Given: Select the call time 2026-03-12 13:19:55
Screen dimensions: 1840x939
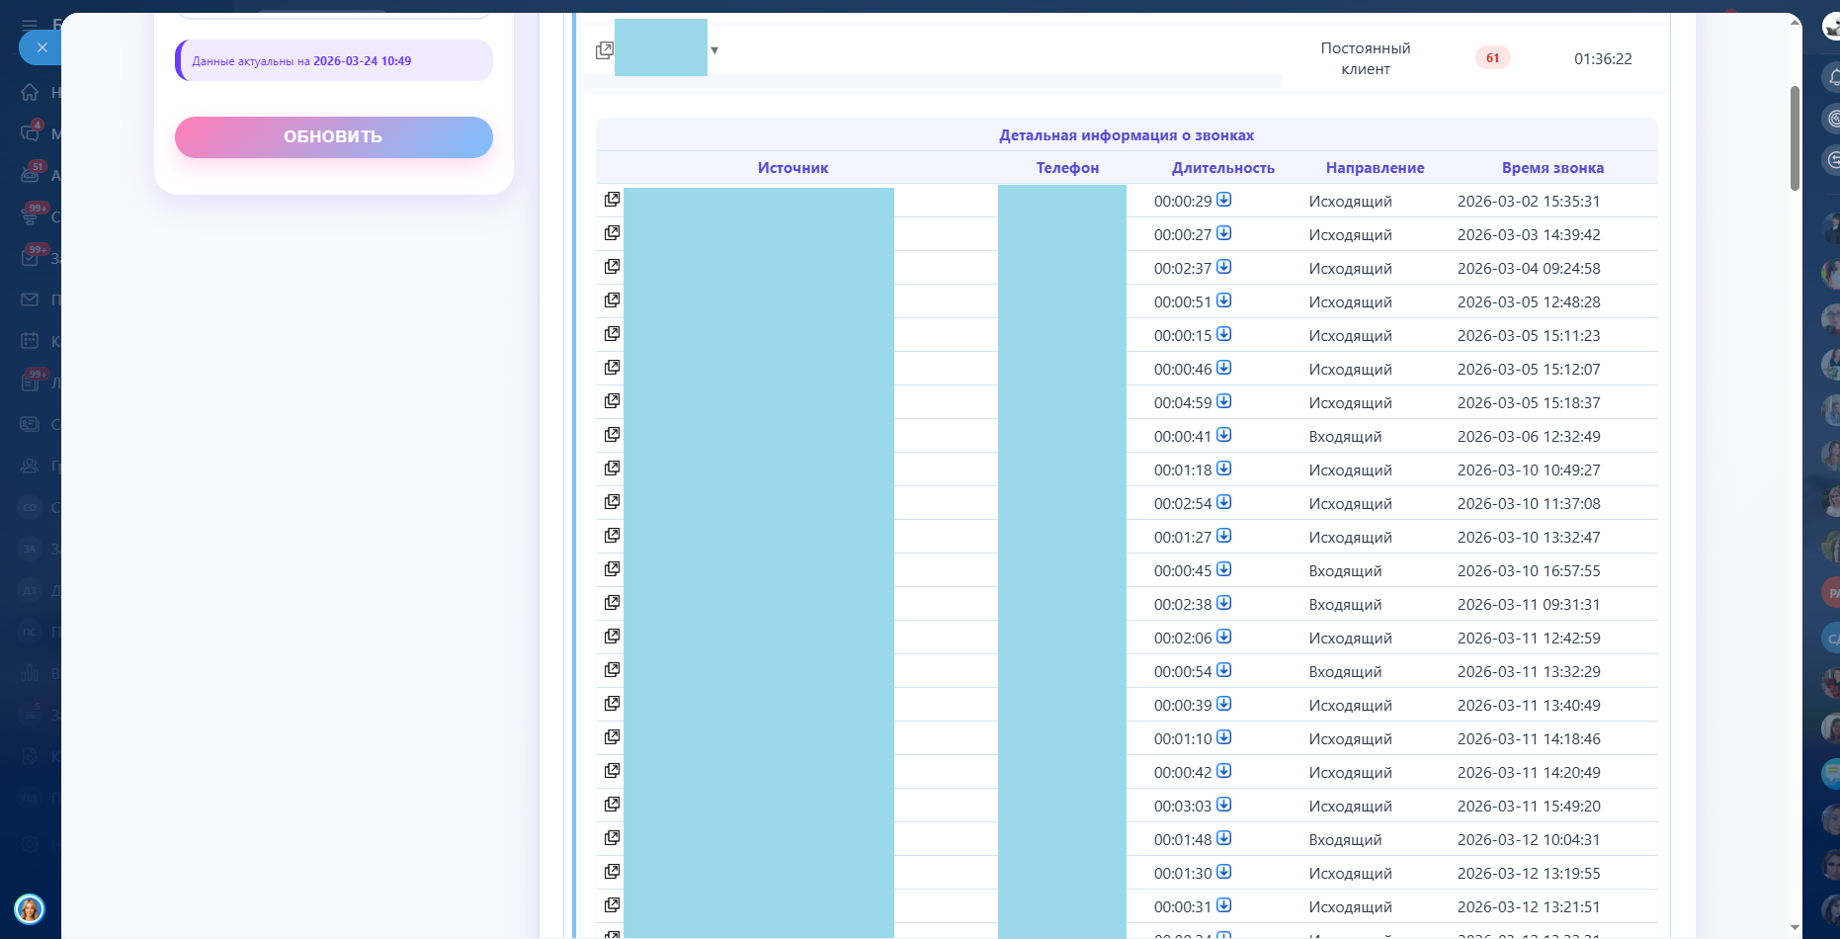Looking at the screenshot, I should pos(1529,874).
